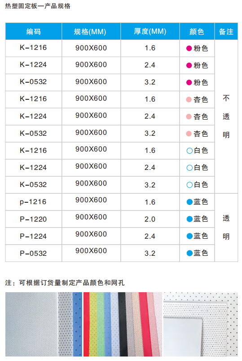Viewport: 242px width, 361px height.
Task: Select the first K-1216 code cell
Action: 34,48
